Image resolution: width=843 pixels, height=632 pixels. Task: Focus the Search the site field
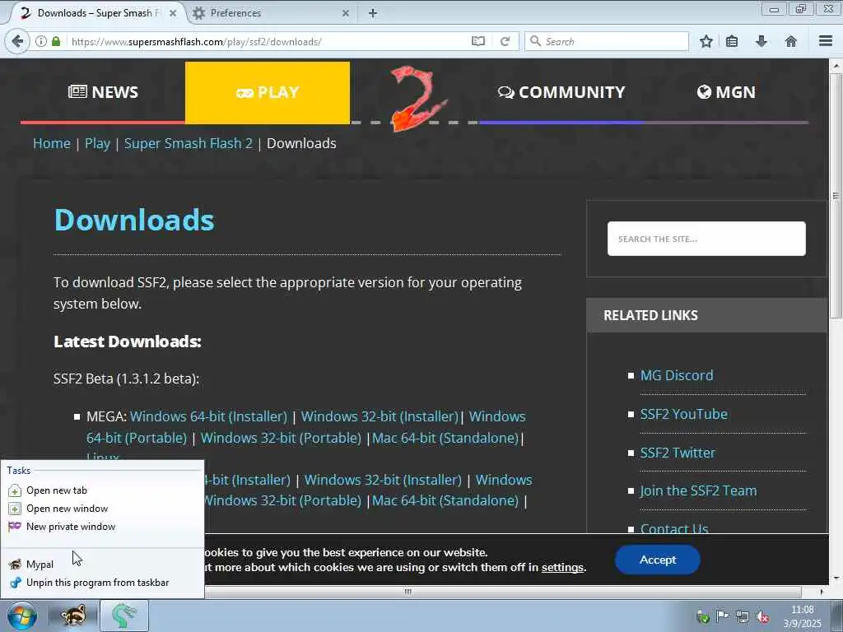pyautogui.click(x=706, y=239)
